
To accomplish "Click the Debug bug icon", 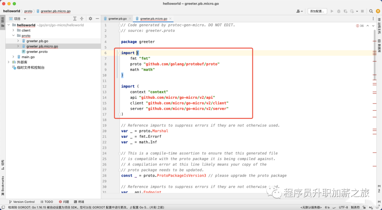I will pos(338,11).
